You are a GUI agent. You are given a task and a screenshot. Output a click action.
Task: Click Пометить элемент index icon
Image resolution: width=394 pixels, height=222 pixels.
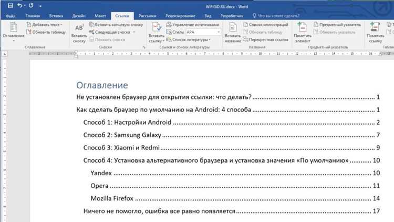click(x=303, y=32)
